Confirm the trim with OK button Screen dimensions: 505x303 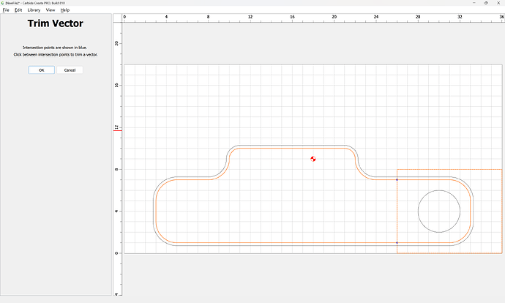(42, 70)
